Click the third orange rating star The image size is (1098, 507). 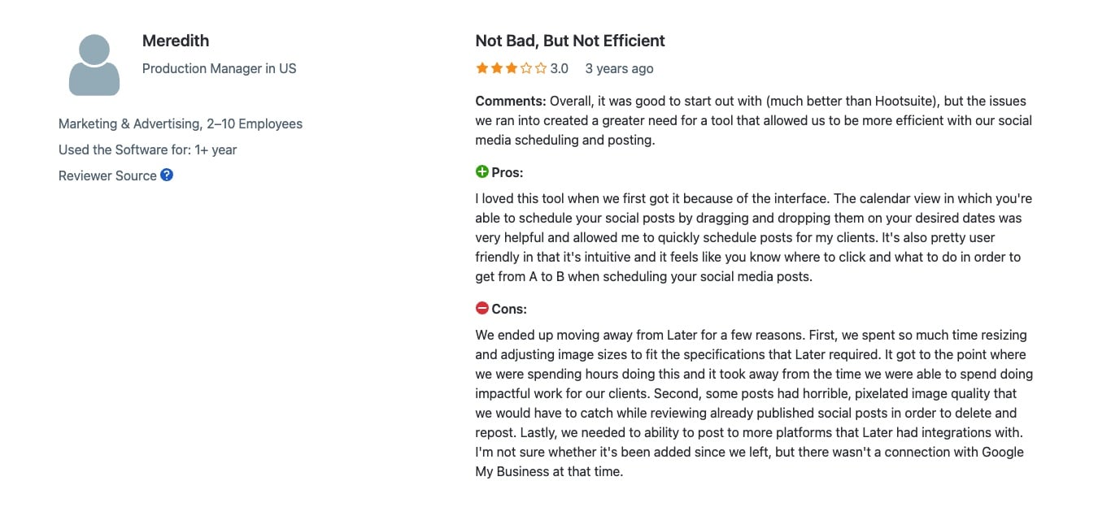click(512, 68)
